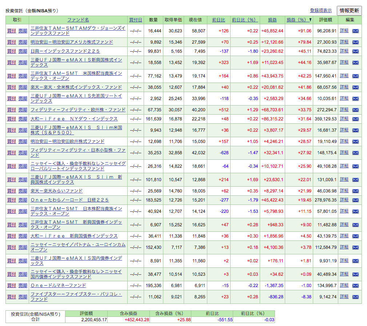Click mail icon for iFree NYダウ row
Image resolution: width=367 pixels, height=326 pixels.
(x=355, y=119)
